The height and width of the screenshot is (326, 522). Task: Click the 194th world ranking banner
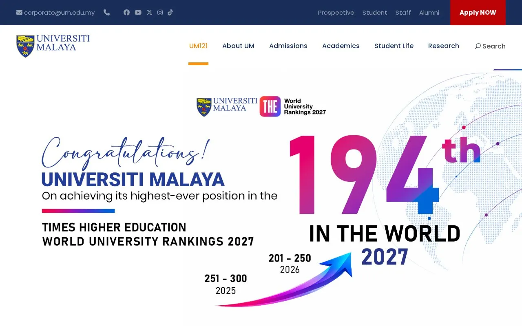(261, 198)
